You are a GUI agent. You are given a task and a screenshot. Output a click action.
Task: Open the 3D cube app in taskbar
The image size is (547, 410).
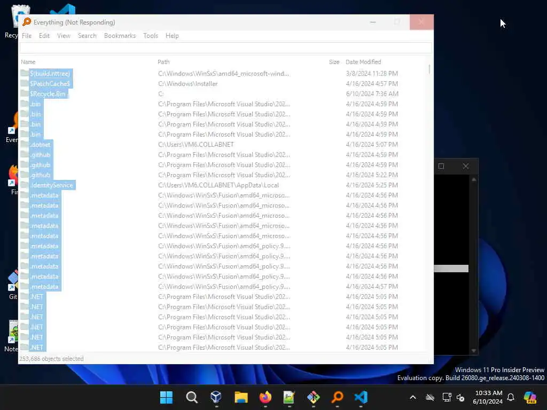coord(216,397)
